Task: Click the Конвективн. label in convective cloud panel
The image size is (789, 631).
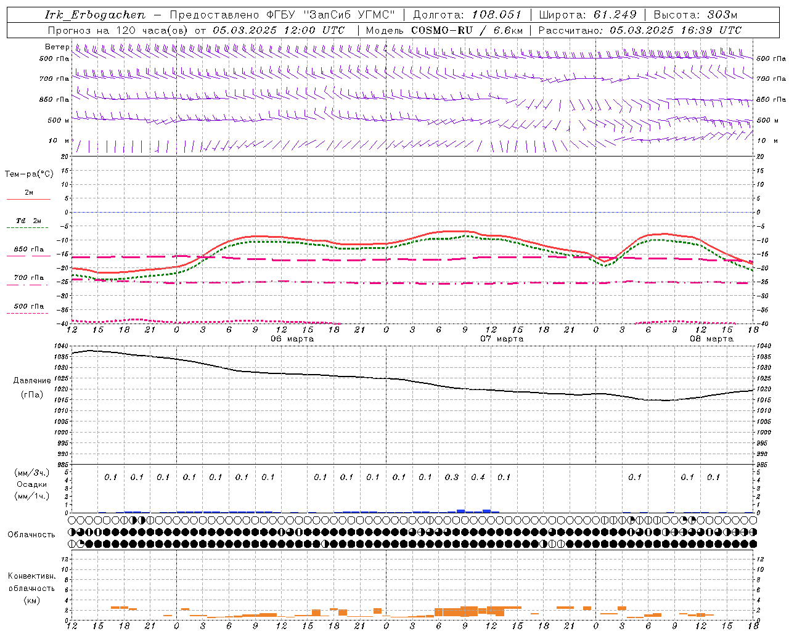Action: (x=31, y=576)
